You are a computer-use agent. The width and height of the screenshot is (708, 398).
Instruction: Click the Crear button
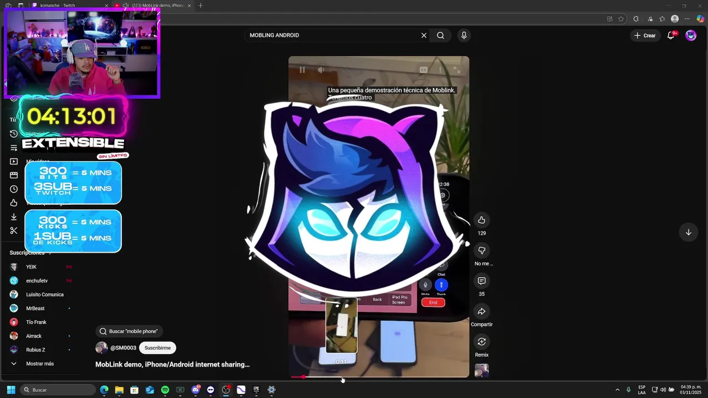[x=645, y=35]
